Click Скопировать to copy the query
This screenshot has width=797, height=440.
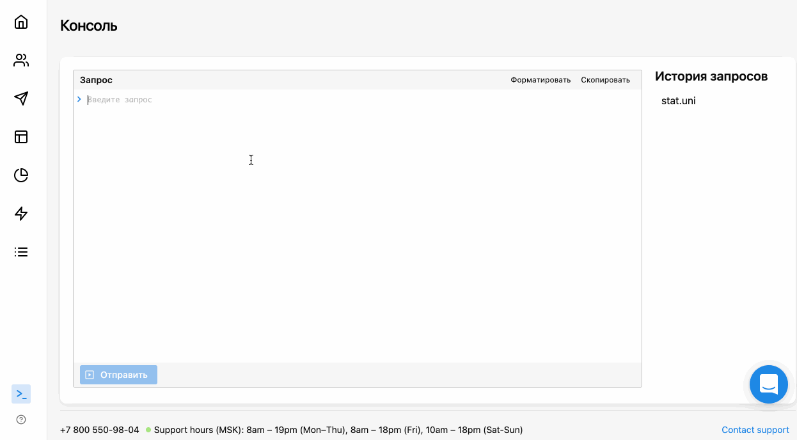coord(605,79)
